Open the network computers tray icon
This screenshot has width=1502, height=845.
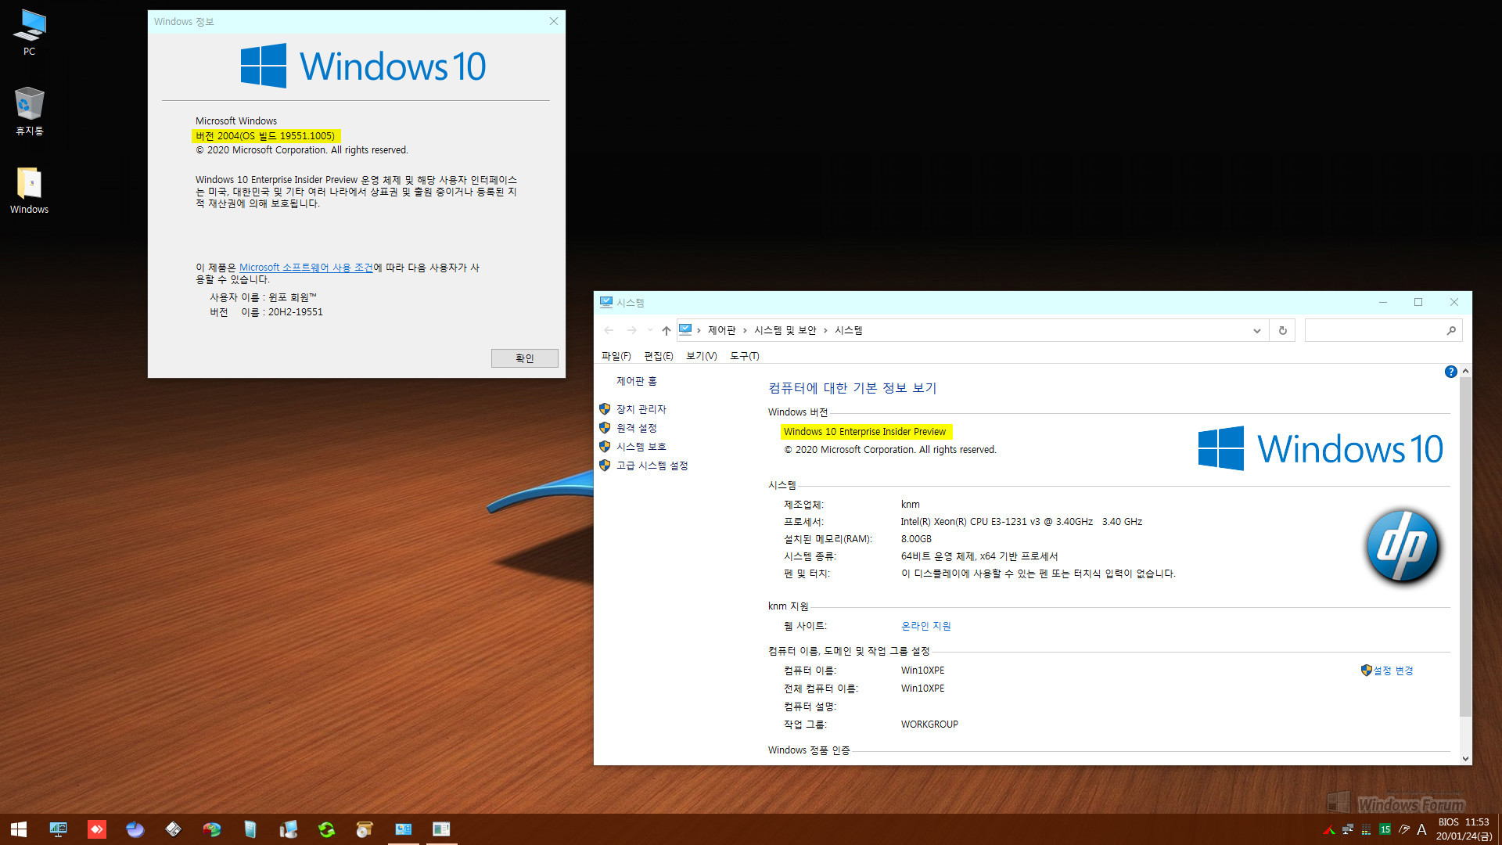tap(1347, 829)
